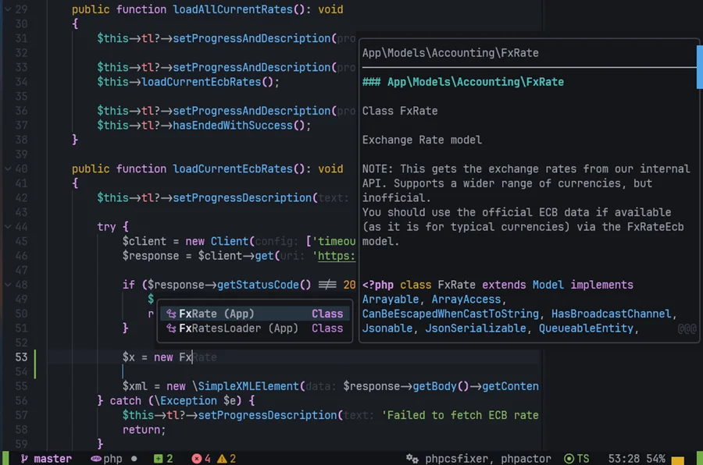Click \Exception in the catch clause

pyautogui.click(x=185, y=400)
